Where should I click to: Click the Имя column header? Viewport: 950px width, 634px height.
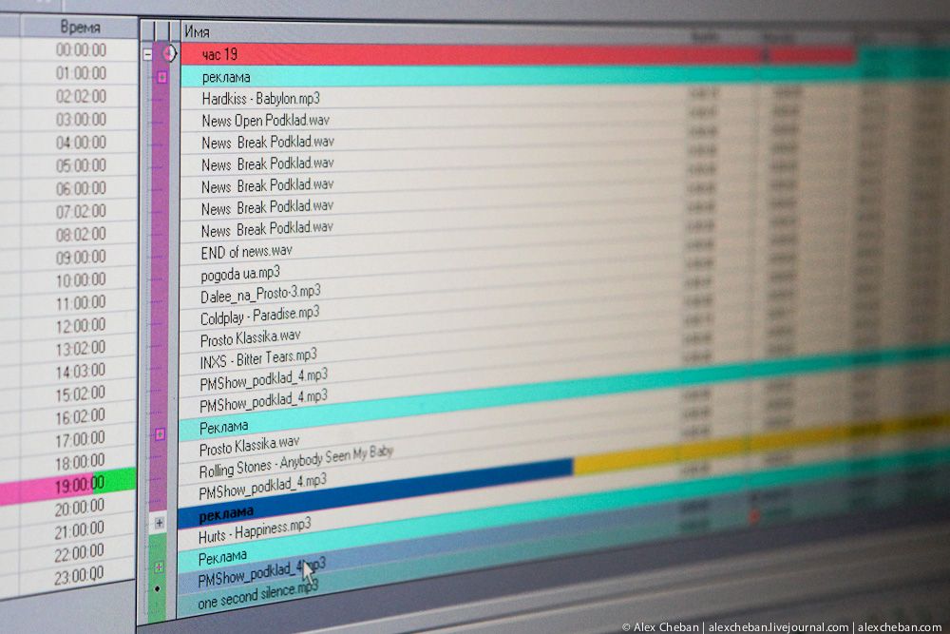point(198,31)
